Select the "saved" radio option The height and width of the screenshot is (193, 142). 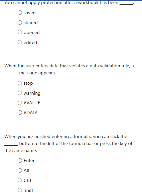tap(20, 13)
